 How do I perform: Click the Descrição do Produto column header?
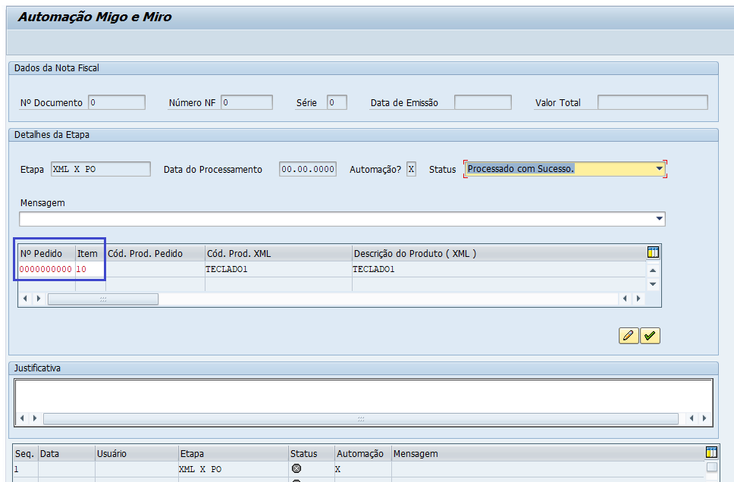point(414,253)
